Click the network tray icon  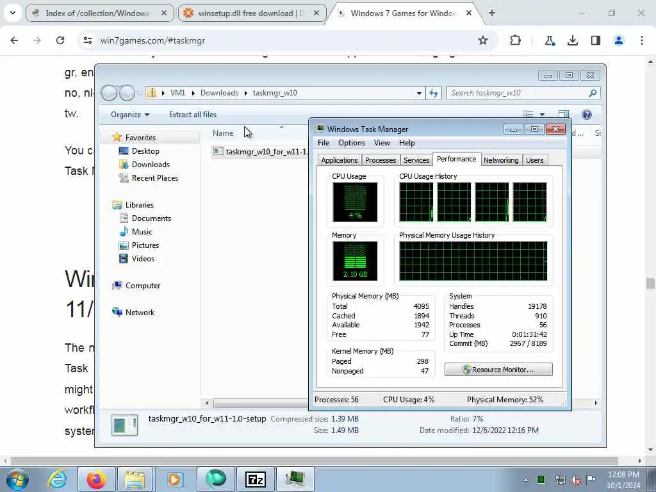click(560, 480)
